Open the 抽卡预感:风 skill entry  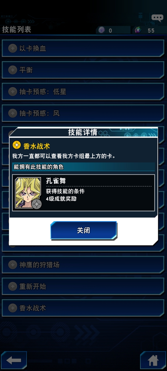click(83, 113)
